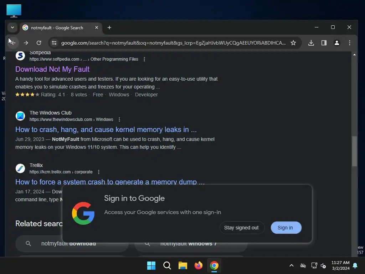Select the notmyfault - Google Search tab
The height and width of the screenshot is (274, 365).
[61, 28]
